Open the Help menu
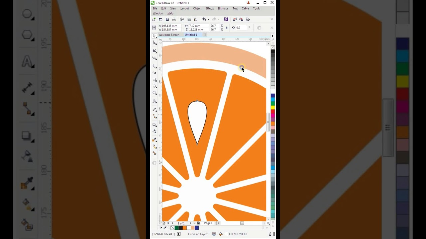The width and height of the screenshot is (426, 239). 170,14
